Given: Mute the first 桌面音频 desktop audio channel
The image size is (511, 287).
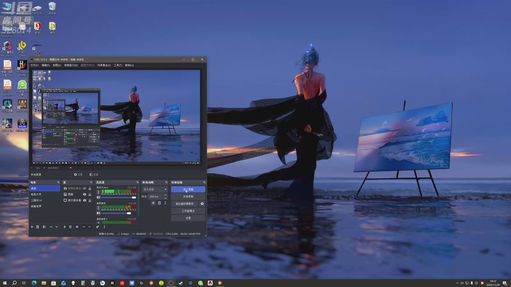Looking at the screenshot, I should [x=98, y=213].
